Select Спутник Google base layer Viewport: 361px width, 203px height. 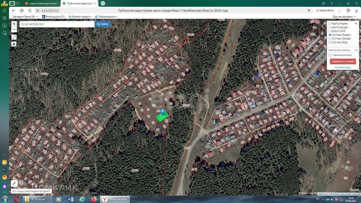330,39
